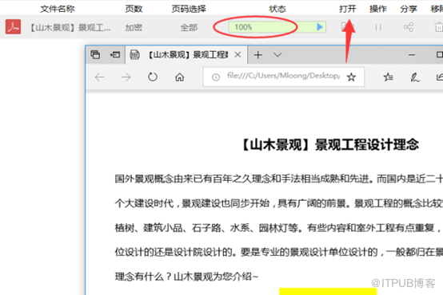Click the site information icon in address bar

216,77
